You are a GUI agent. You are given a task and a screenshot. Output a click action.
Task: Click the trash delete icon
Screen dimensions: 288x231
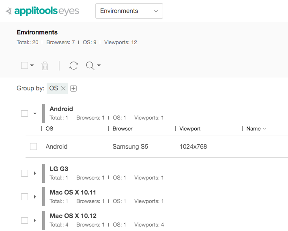45,66
